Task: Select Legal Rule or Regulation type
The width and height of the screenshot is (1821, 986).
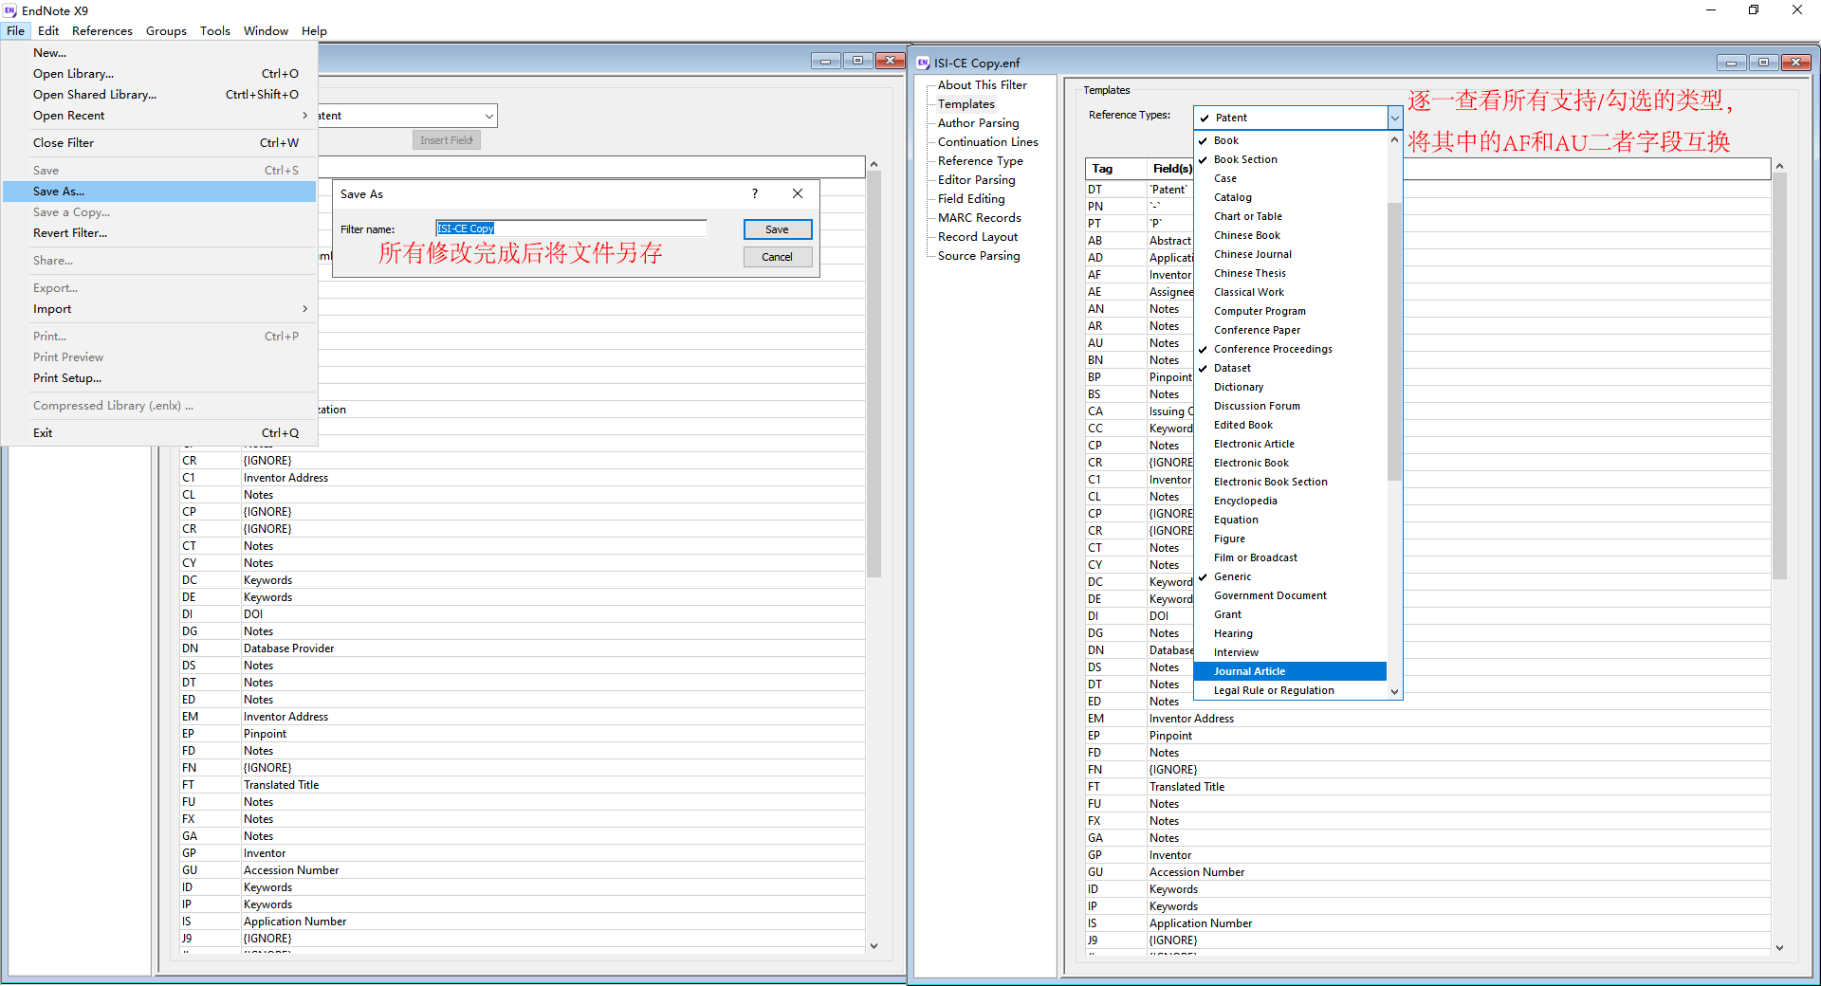Action: coord(1290,690)
